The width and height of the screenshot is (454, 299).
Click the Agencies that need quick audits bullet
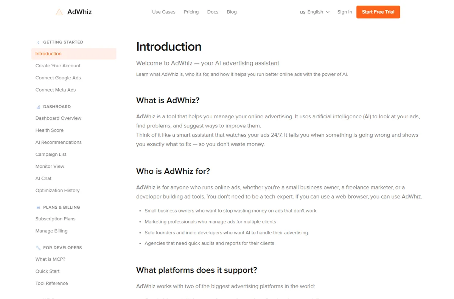(x=209, y=243)
